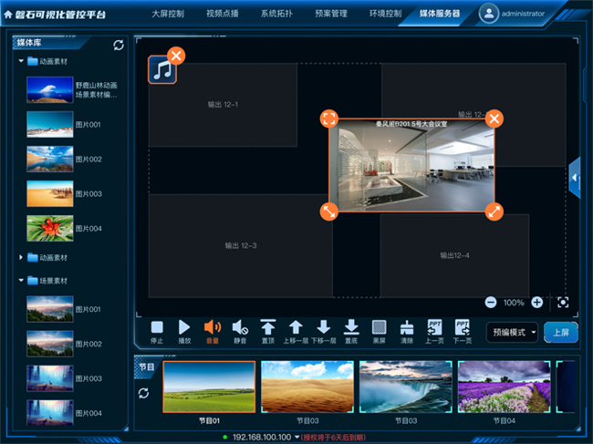This screenshot has height=444, width=593.
Task: Clear the canvas with 清除
Action: tap(407, 332)
